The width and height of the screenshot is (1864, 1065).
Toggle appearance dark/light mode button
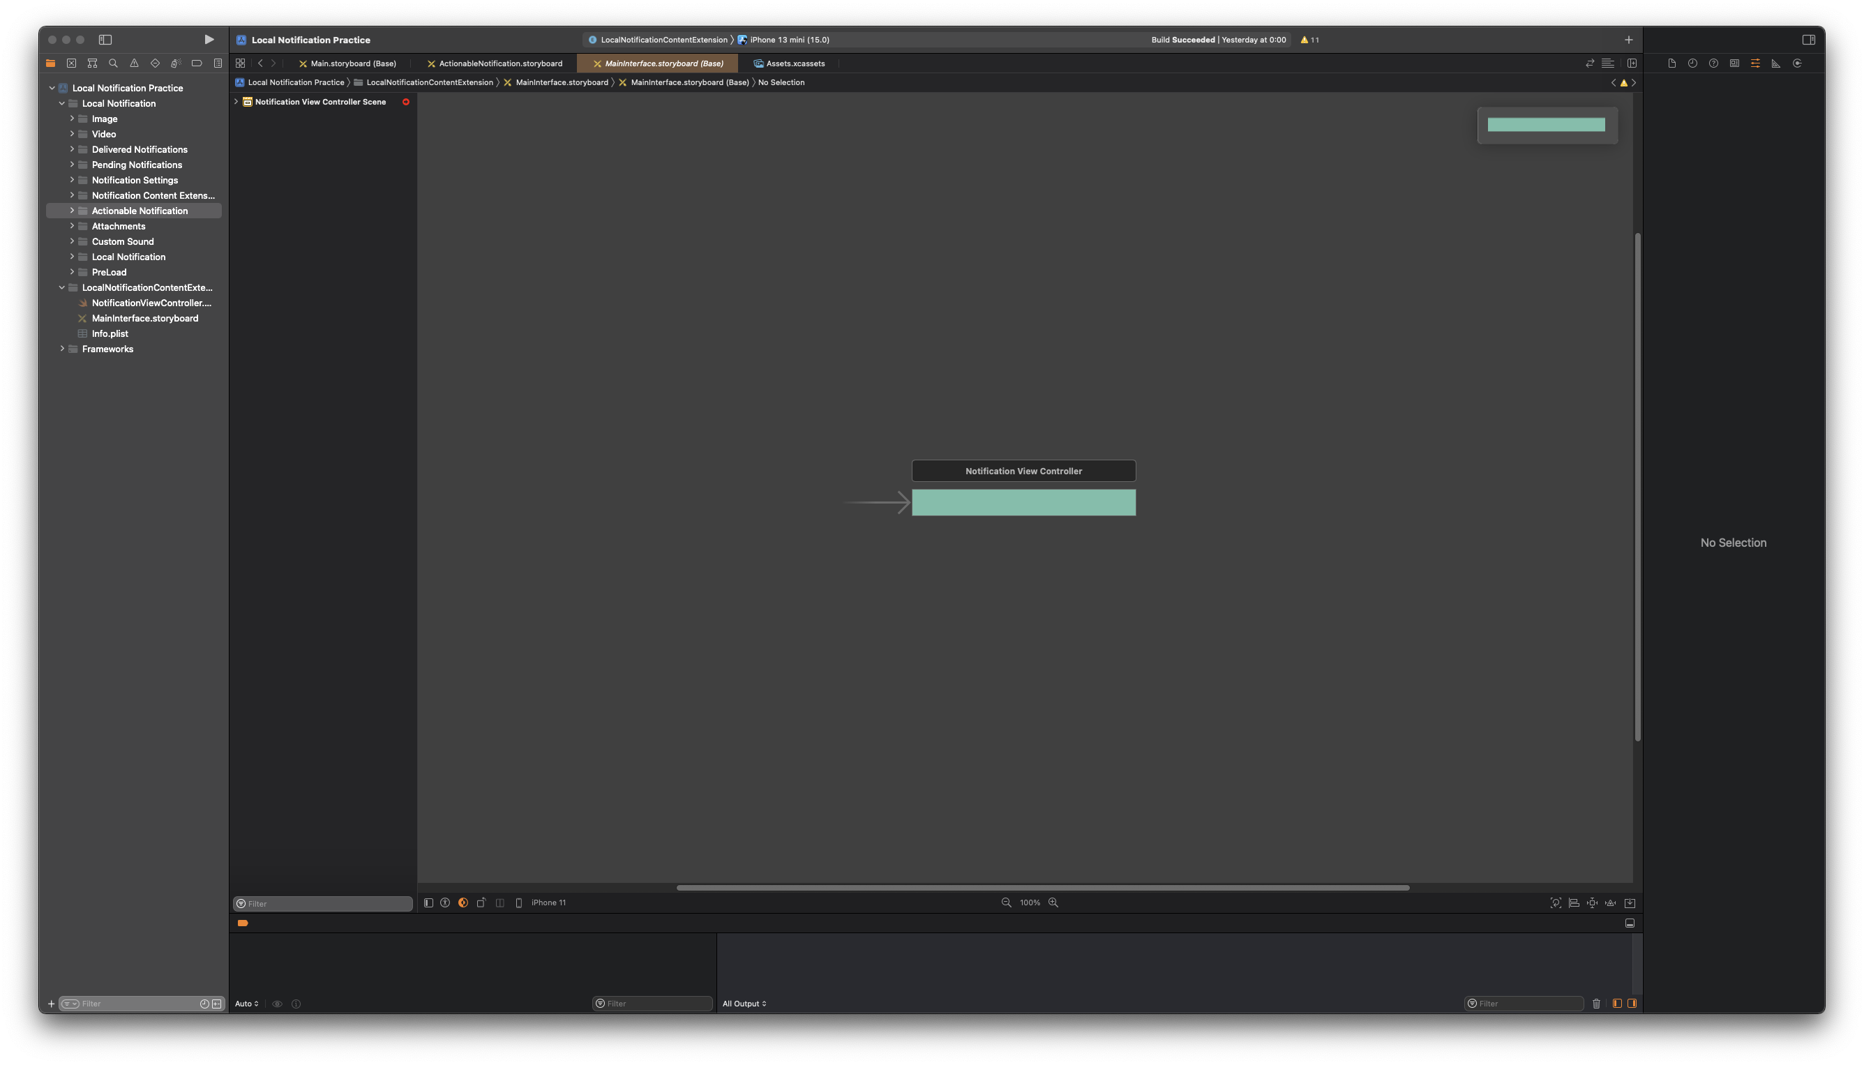pyautogui.click(x=463, y=902)
